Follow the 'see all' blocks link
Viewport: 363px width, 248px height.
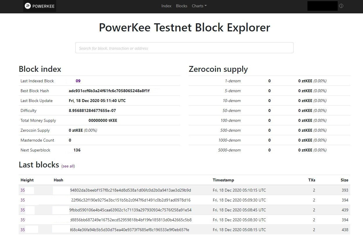click(68, 166)
